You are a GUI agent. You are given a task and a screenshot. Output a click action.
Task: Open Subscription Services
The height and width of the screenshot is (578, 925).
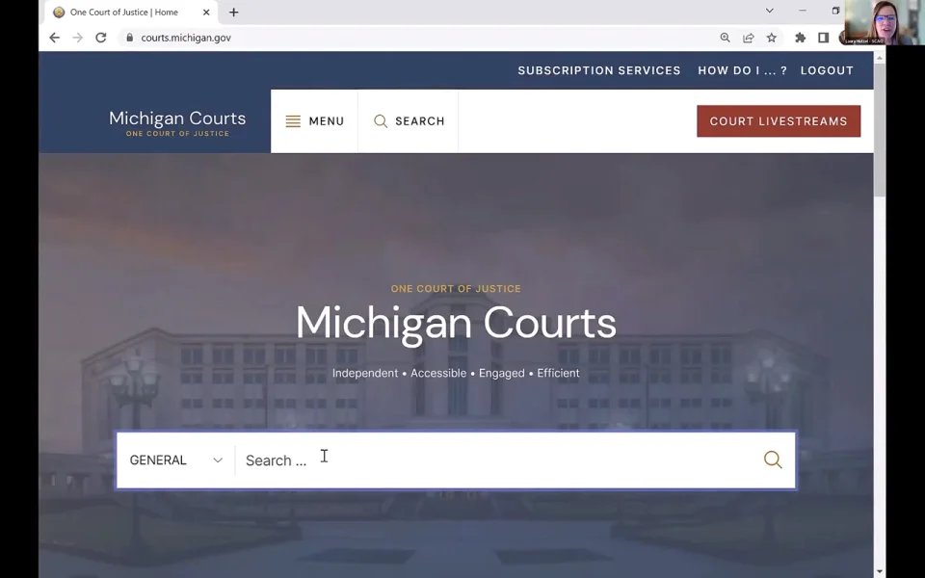click(599, 70)
